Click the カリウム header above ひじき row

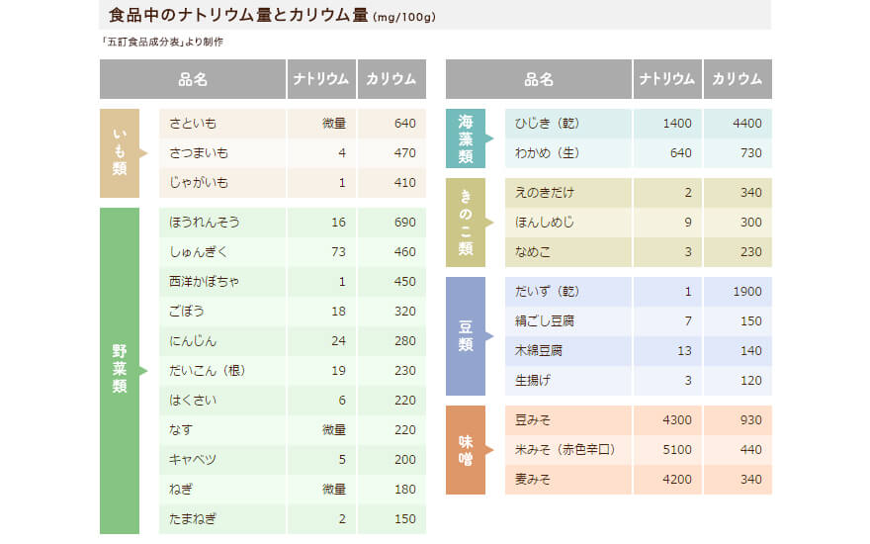pyautogui.click(x=737, y=79)
